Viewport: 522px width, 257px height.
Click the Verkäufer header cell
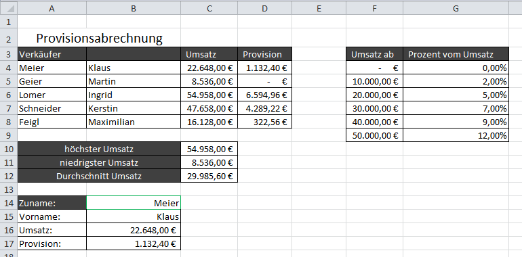pos(52,54)
